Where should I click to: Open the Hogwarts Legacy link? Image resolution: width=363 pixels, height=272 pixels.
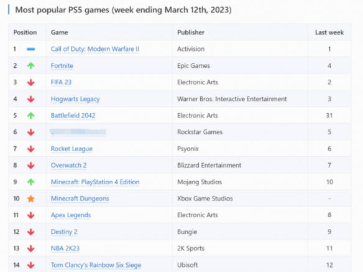[x=75, y=99]
